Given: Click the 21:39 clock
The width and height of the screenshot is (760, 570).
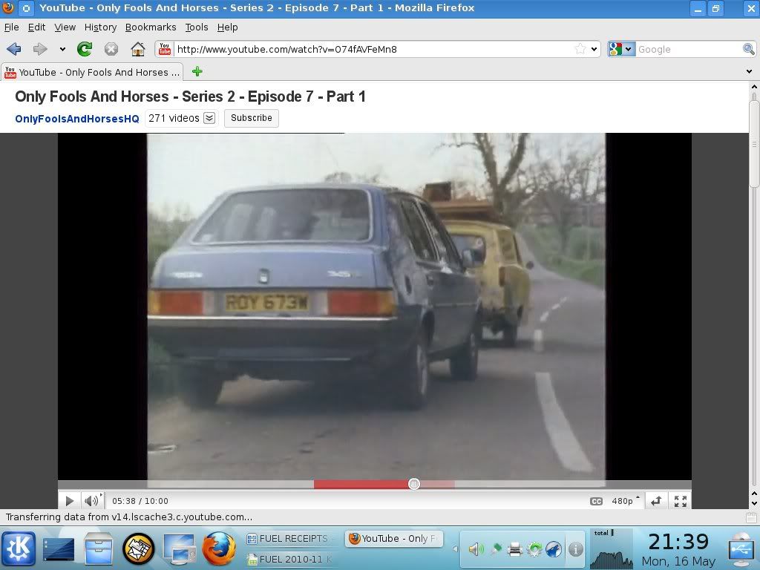Looking at the screenshot, I should 678,541.
